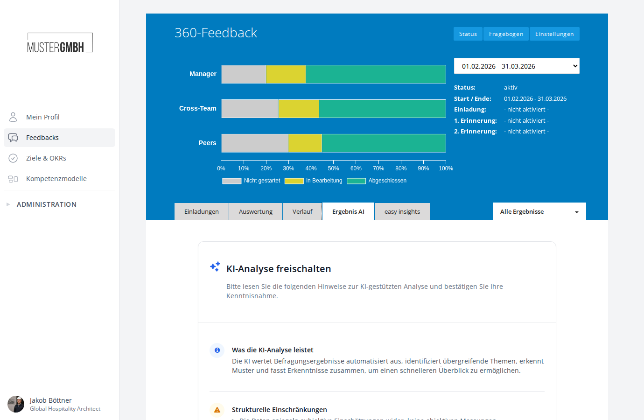Click the Einladung 'nicht aktiviert' value
This screenshot has height=420, width=644.
tap(526, 109)
